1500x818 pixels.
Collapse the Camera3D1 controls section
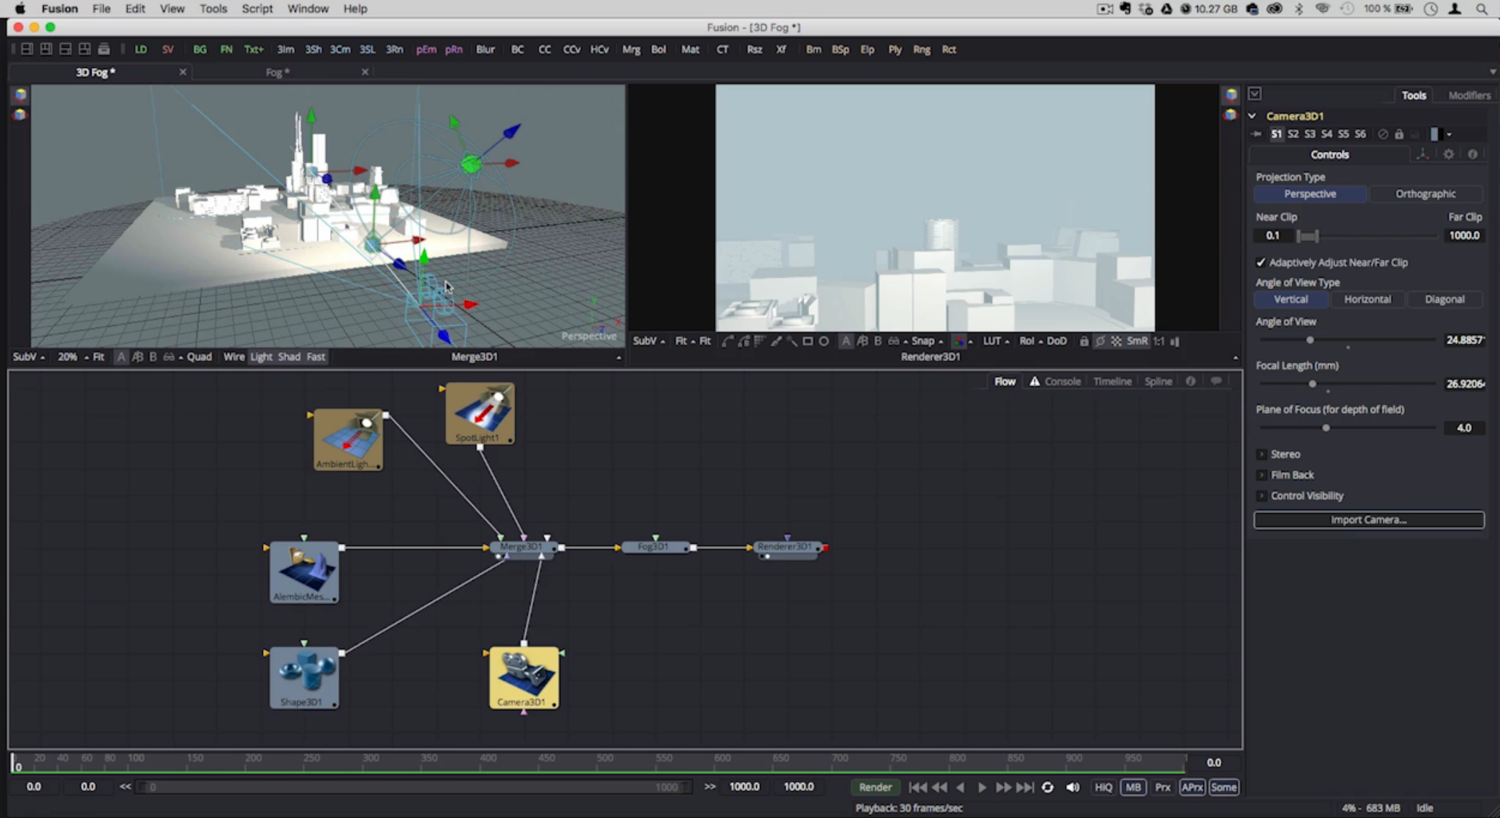coord(1251,115)
